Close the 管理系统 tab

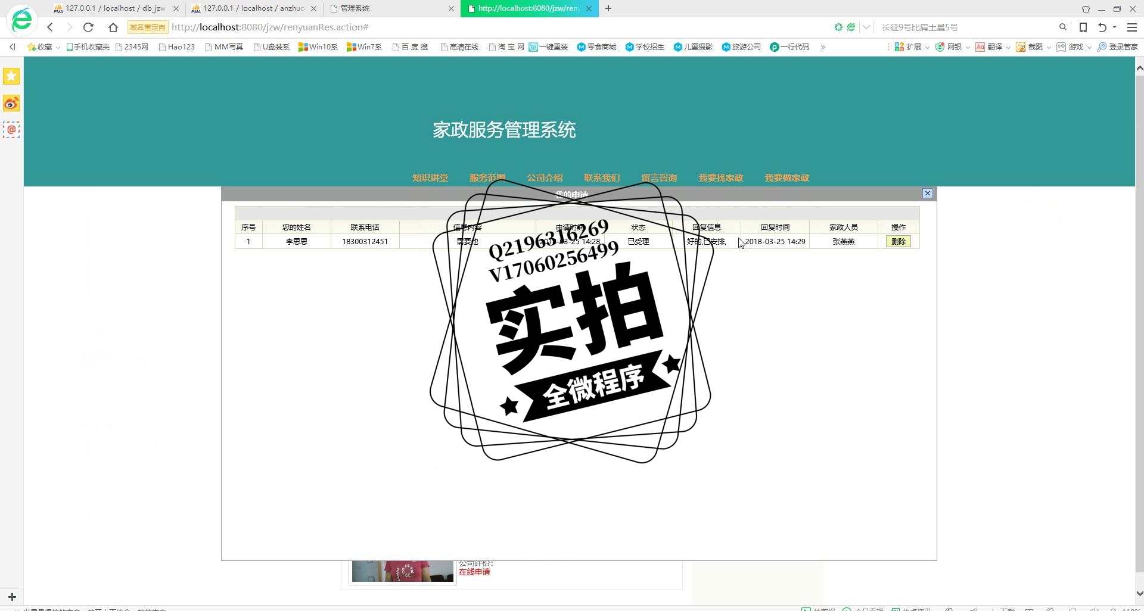(x=451, y=8)
